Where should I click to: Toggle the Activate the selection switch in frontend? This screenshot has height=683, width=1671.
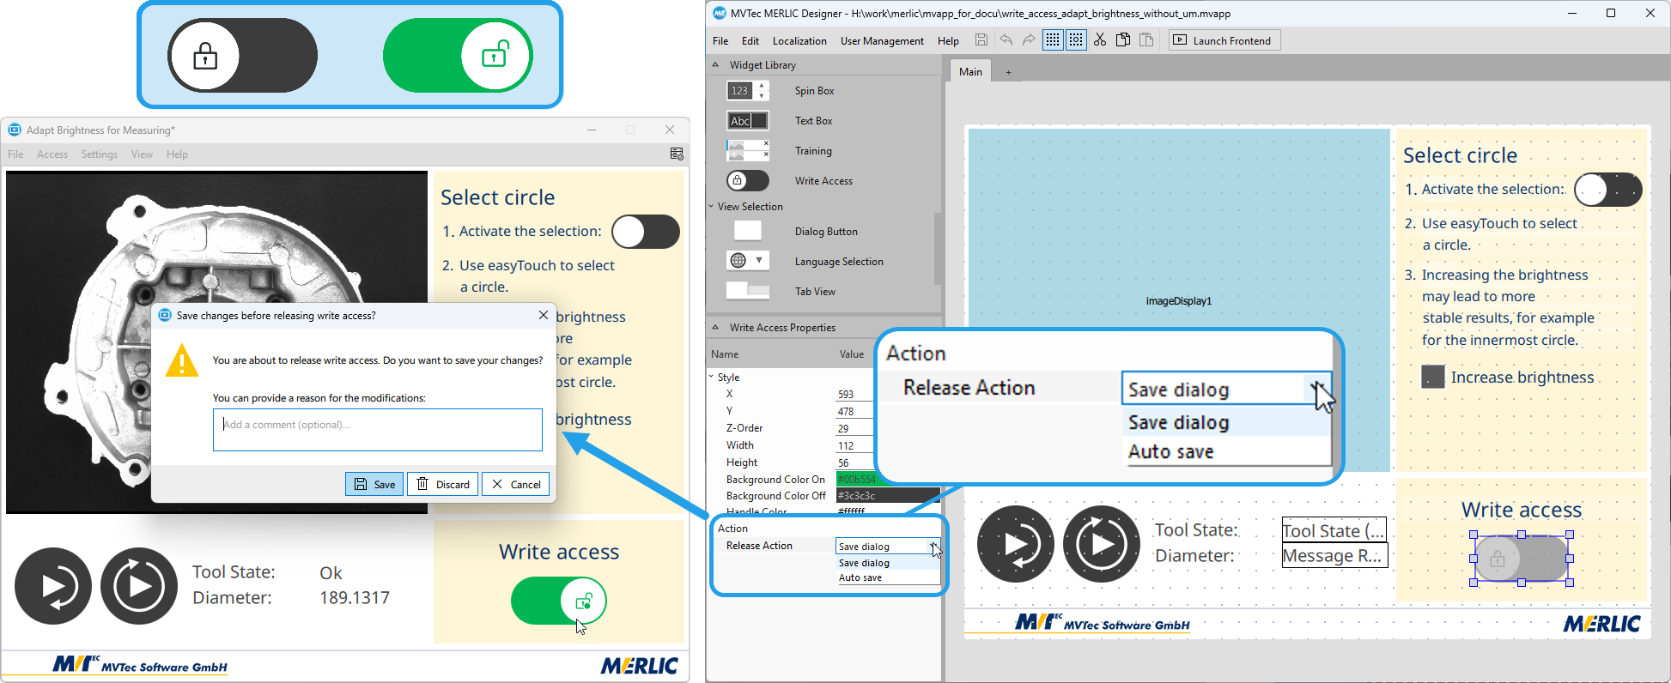pyautogui.click(x=646, y=232)
